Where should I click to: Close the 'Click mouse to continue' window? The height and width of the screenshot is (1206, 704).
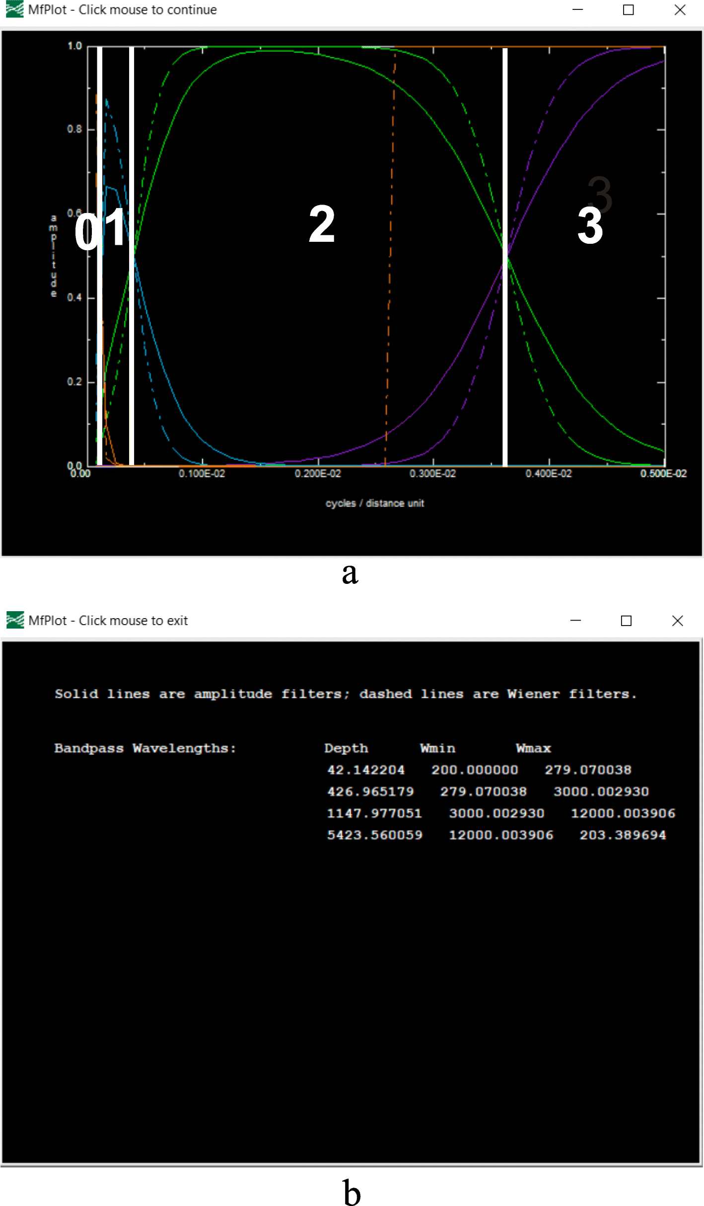coord(680,9)
